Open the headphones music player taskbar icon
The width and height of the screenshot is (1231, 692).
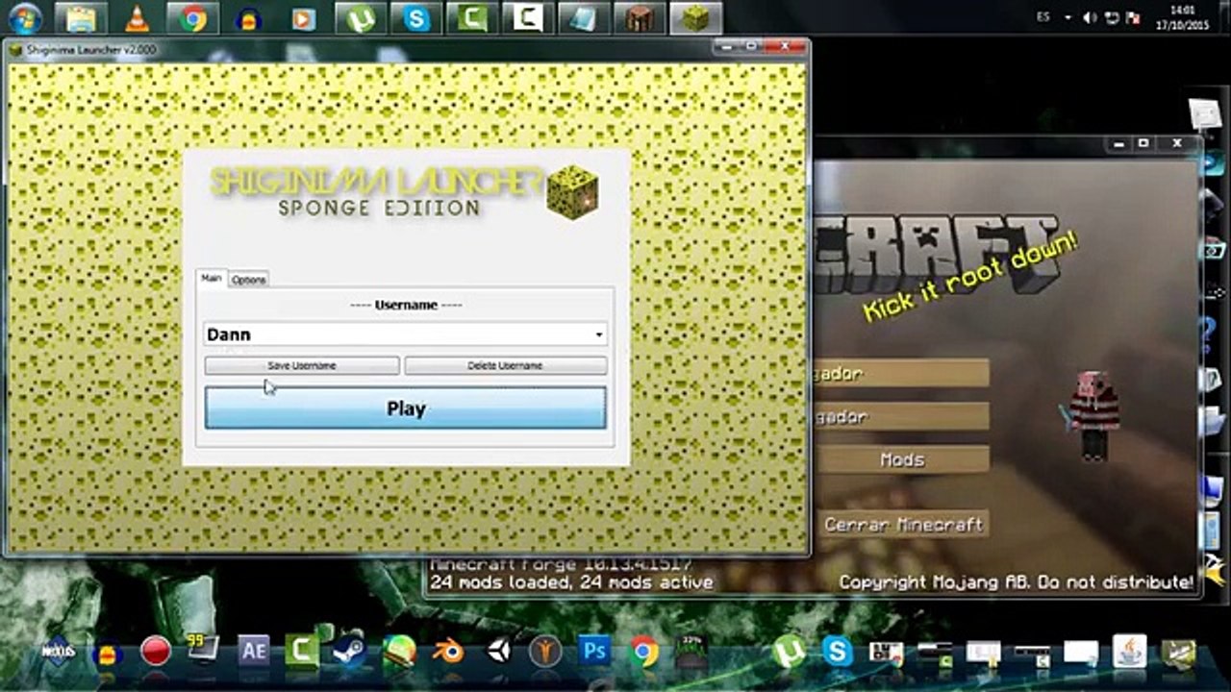[248, 17]
